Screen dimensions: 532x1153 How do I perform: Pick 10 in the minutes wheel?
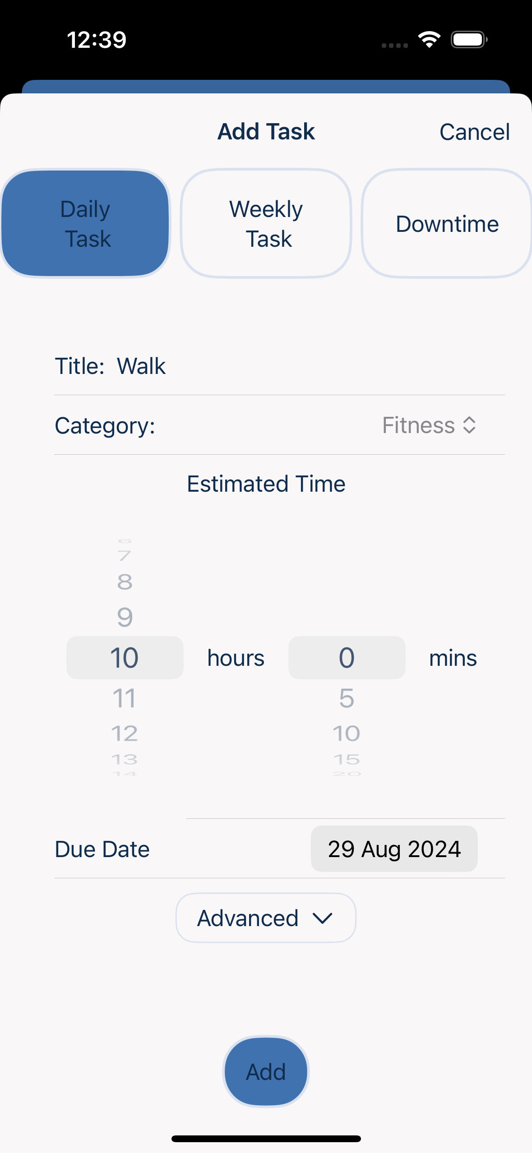[347, 733]
